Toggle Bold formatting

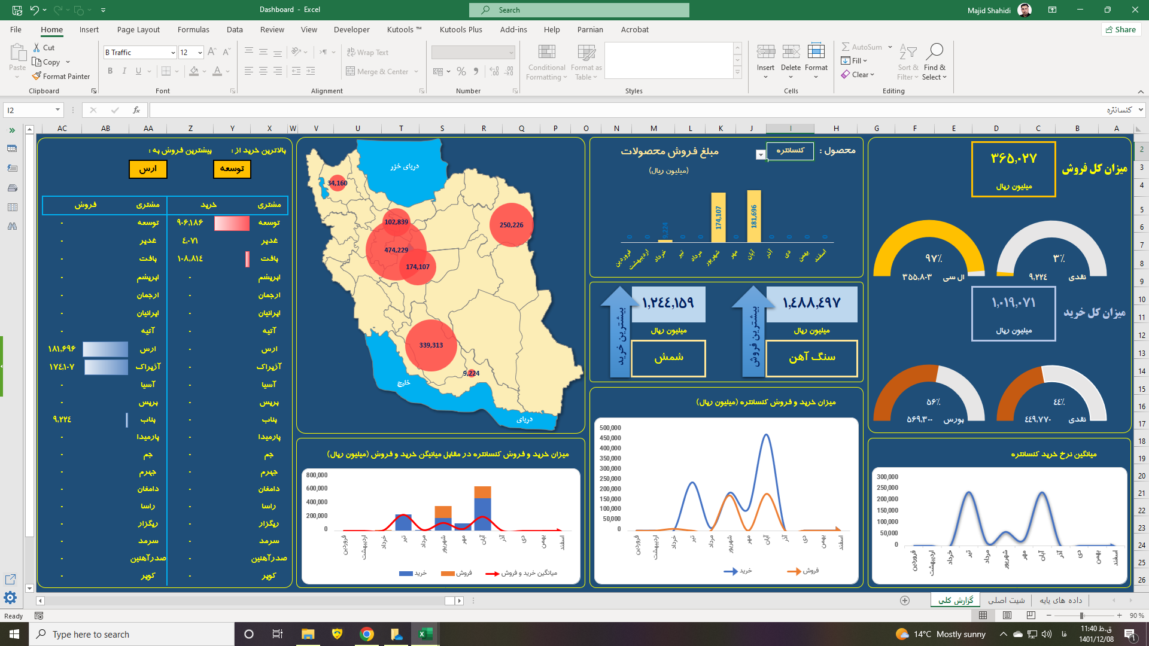[x=110, y=71]
